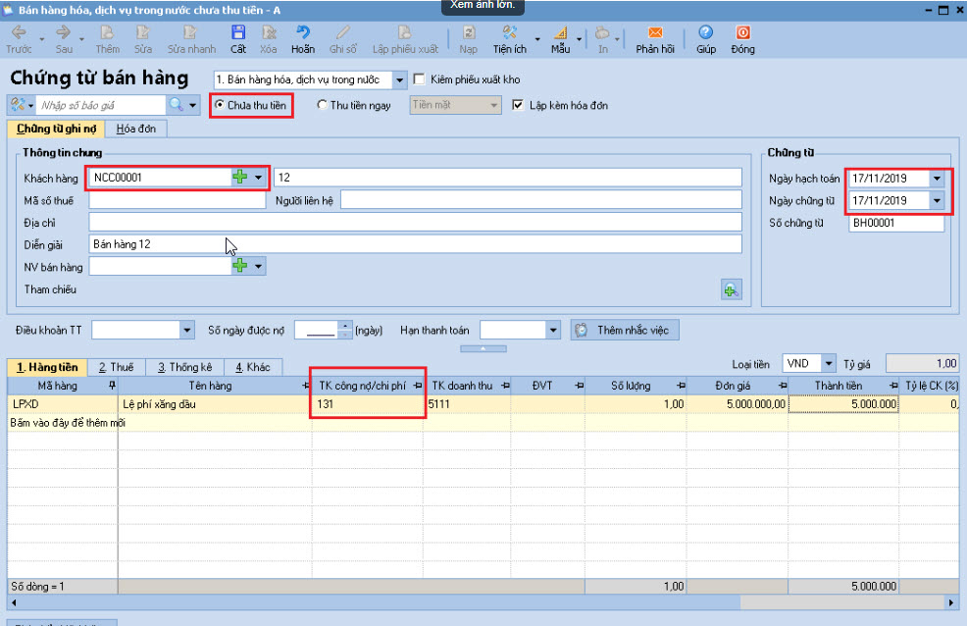967x626 pixels.
Task: Add new customer with green plus
Action: click(240, 177)
